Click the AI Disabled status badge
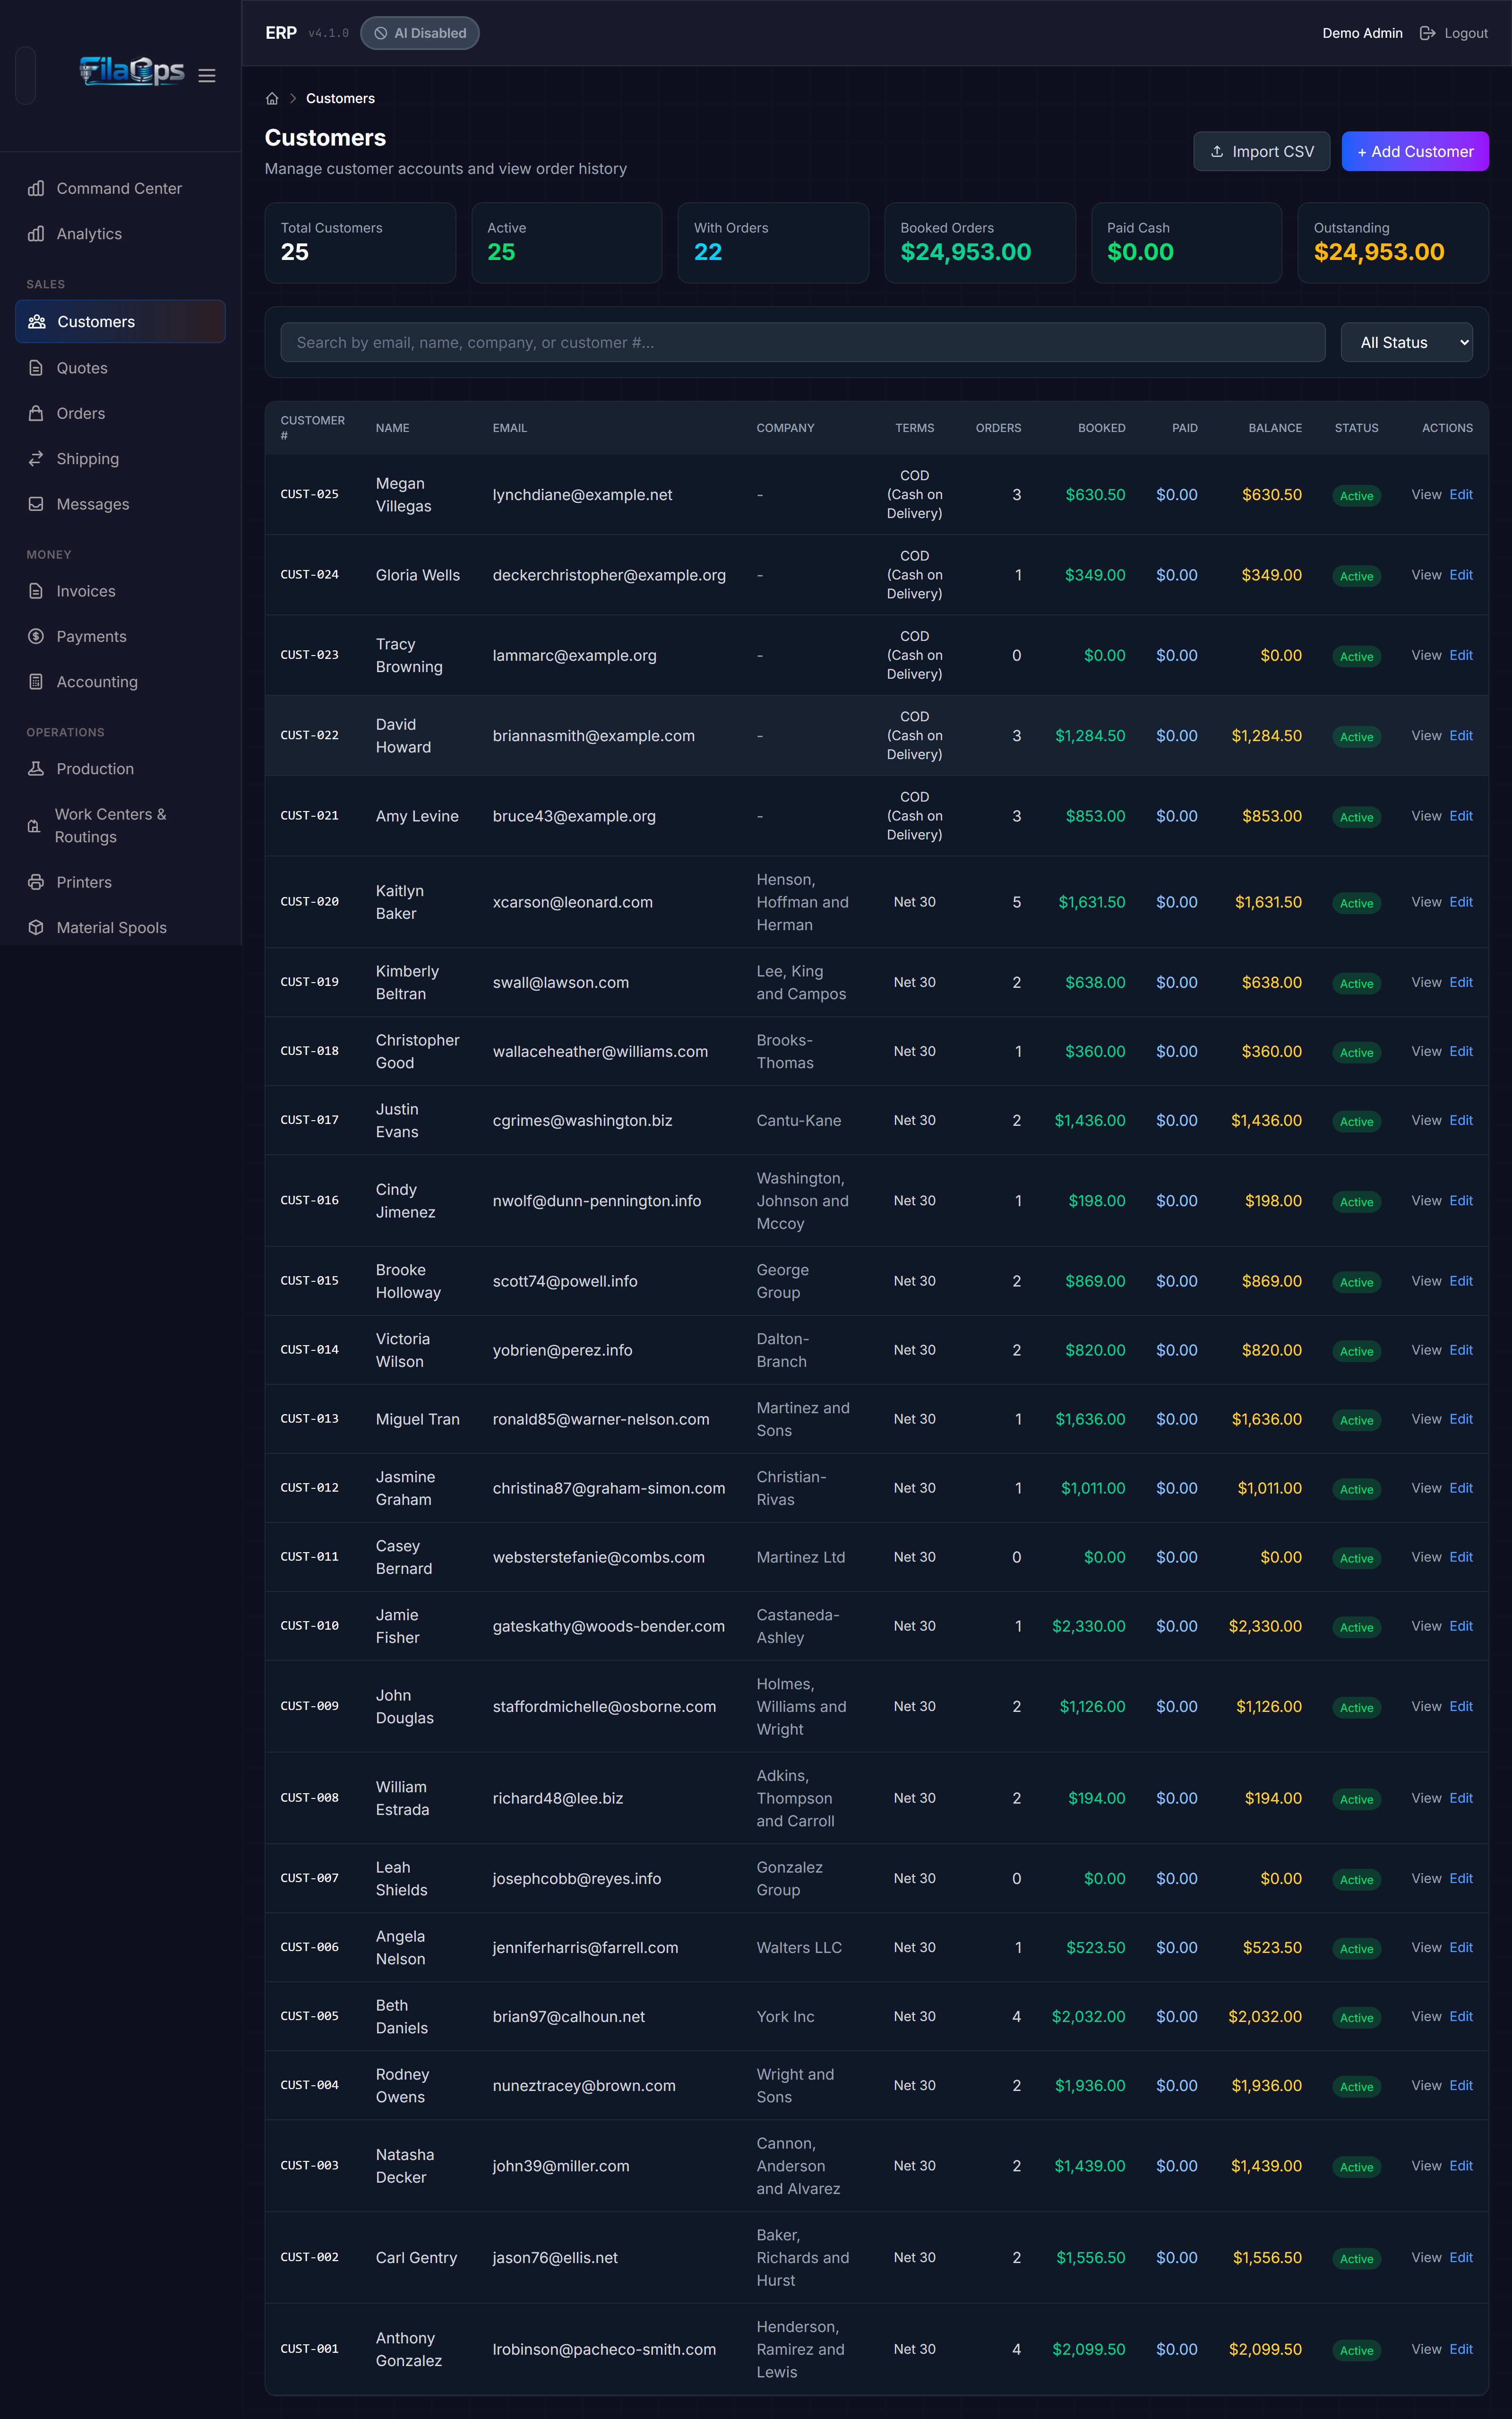The height and width of the screenshot is (2419, 1512). coord(420,33)
